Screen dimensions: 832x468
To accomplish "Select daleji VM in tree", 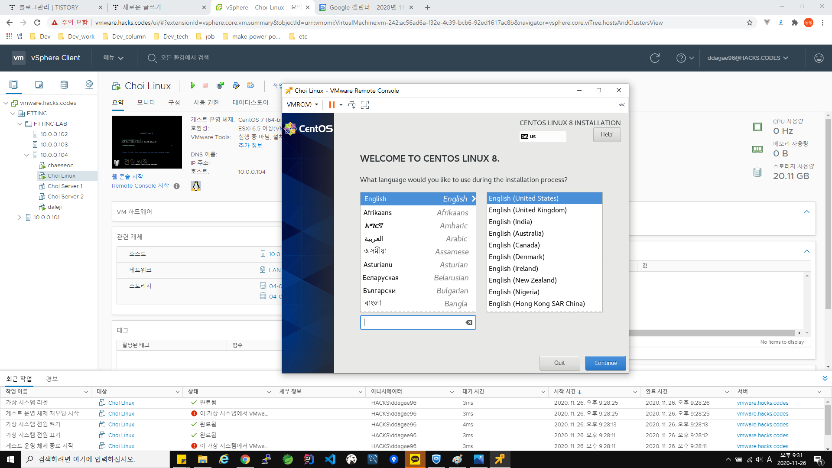I will coord(55,207).
